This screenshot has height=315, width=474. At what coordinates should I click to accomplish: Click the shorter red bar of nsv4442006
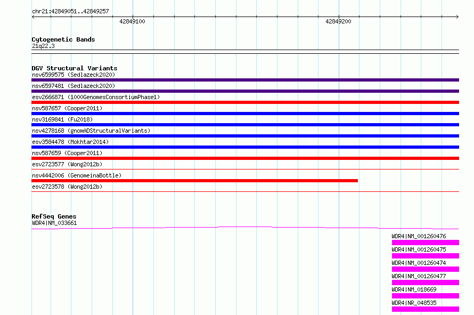(195, 181)
